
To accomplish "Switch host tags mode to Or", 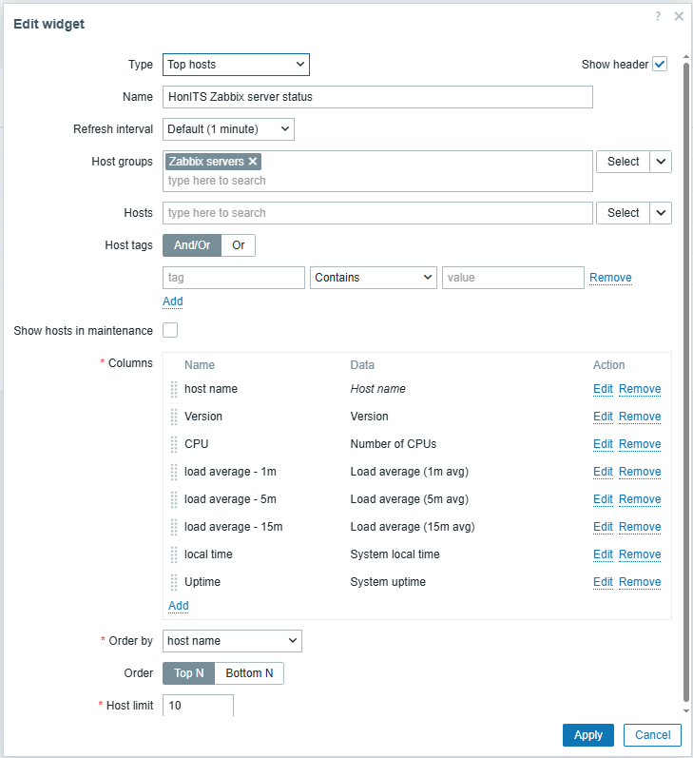I will point(239,245).
